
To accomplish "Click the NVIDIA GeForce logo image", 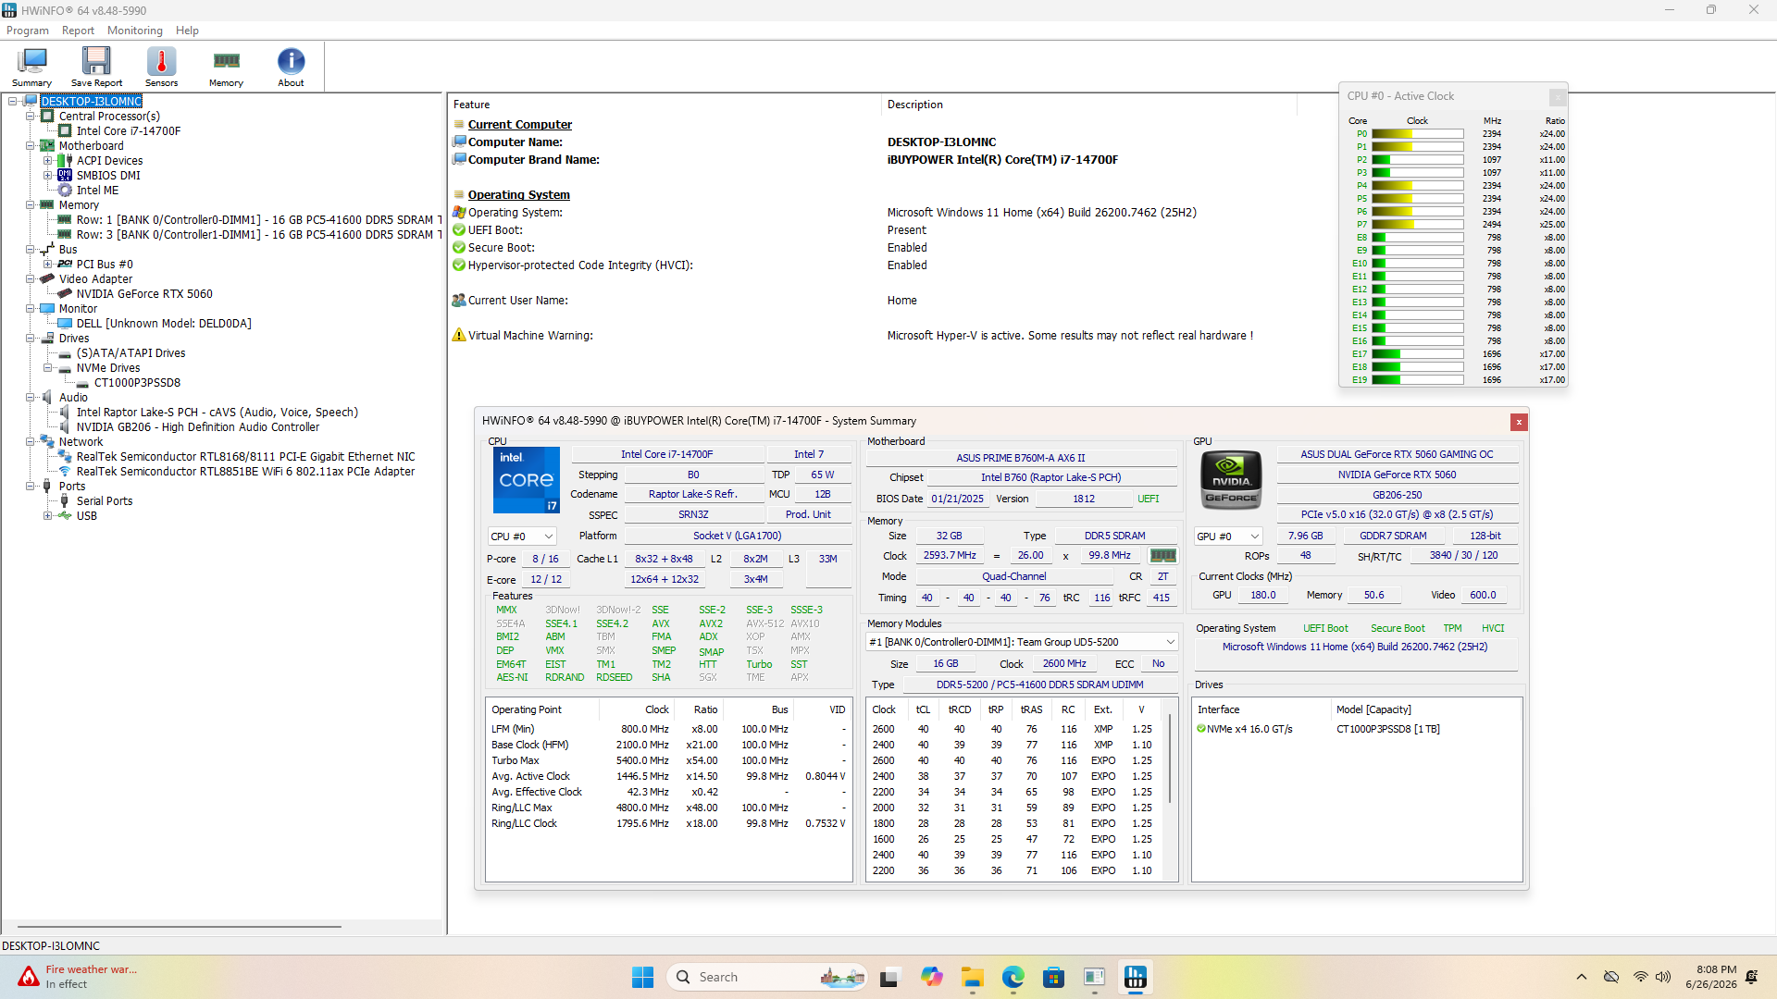I will pyautogui.click(x=1231, y=480).
